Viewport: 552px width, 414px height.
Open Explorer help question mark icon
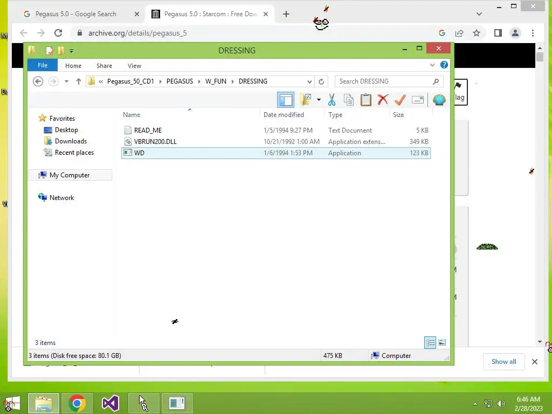click(444, 65)
